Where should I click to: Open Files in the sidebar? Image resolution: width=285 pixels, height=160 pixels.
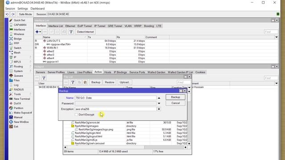coord(16,80)
